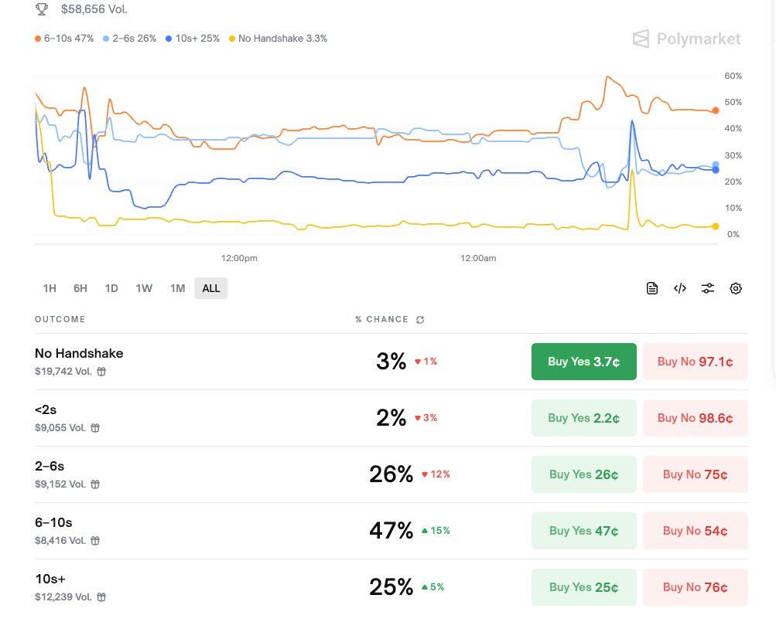This screenshot has height=622, width=776.
Task: Switch the chart to 1D range
Action: point(111,288)
